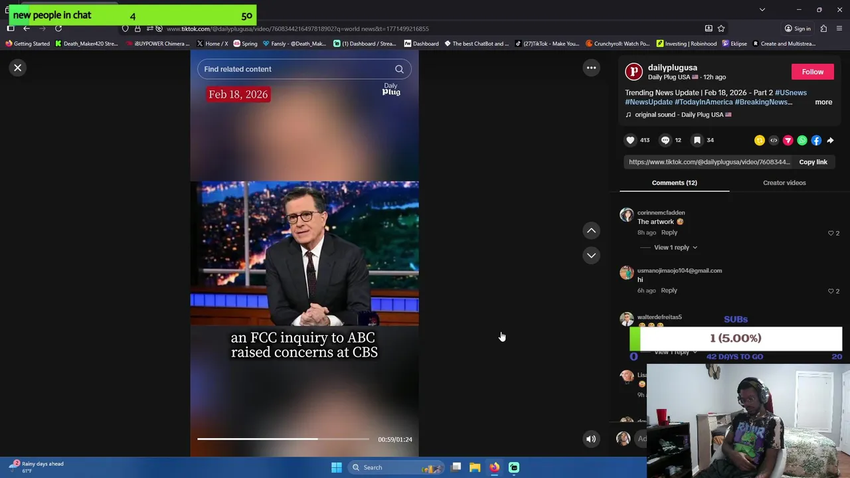Open the three-dot more options menu

click(591, 68)
